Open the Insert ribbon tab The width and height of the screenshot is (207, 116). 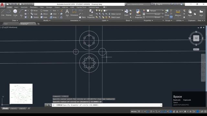[16, 7]
